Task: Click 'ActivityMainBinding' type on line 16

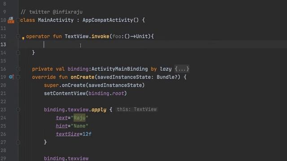Action: (x=120, y=69)
